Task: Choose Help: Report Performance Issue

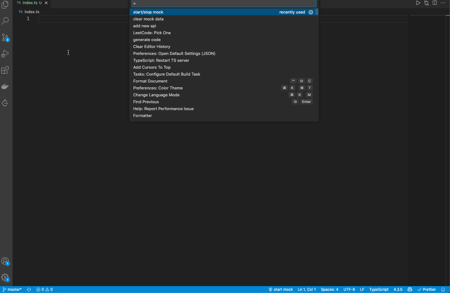Action: coord(224,109)
